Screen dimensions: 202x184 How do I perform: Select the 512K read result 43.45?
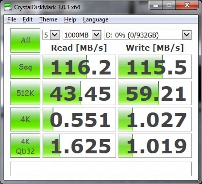pyautogui.click(x=79, y=93)
